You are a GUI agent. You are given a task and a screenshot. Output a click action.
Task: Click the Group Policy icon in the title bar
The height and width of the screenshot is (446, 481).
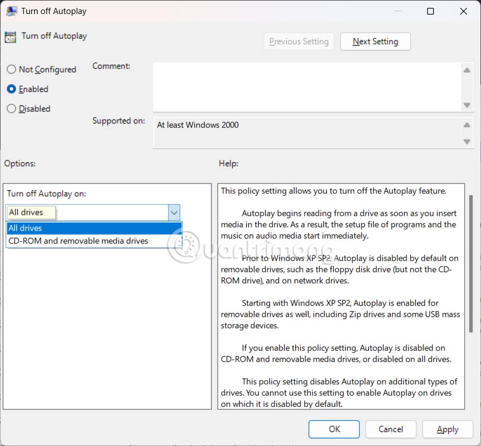(12, 11)
